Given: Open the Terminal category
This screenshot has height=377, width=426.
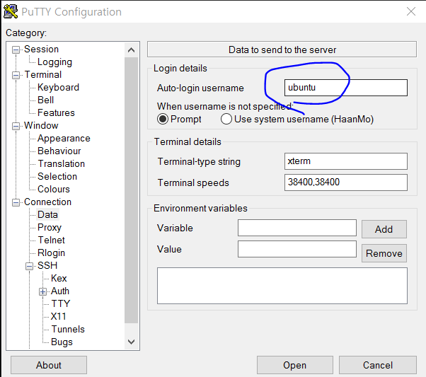Looking at the screenshot, I should point(43,75).
